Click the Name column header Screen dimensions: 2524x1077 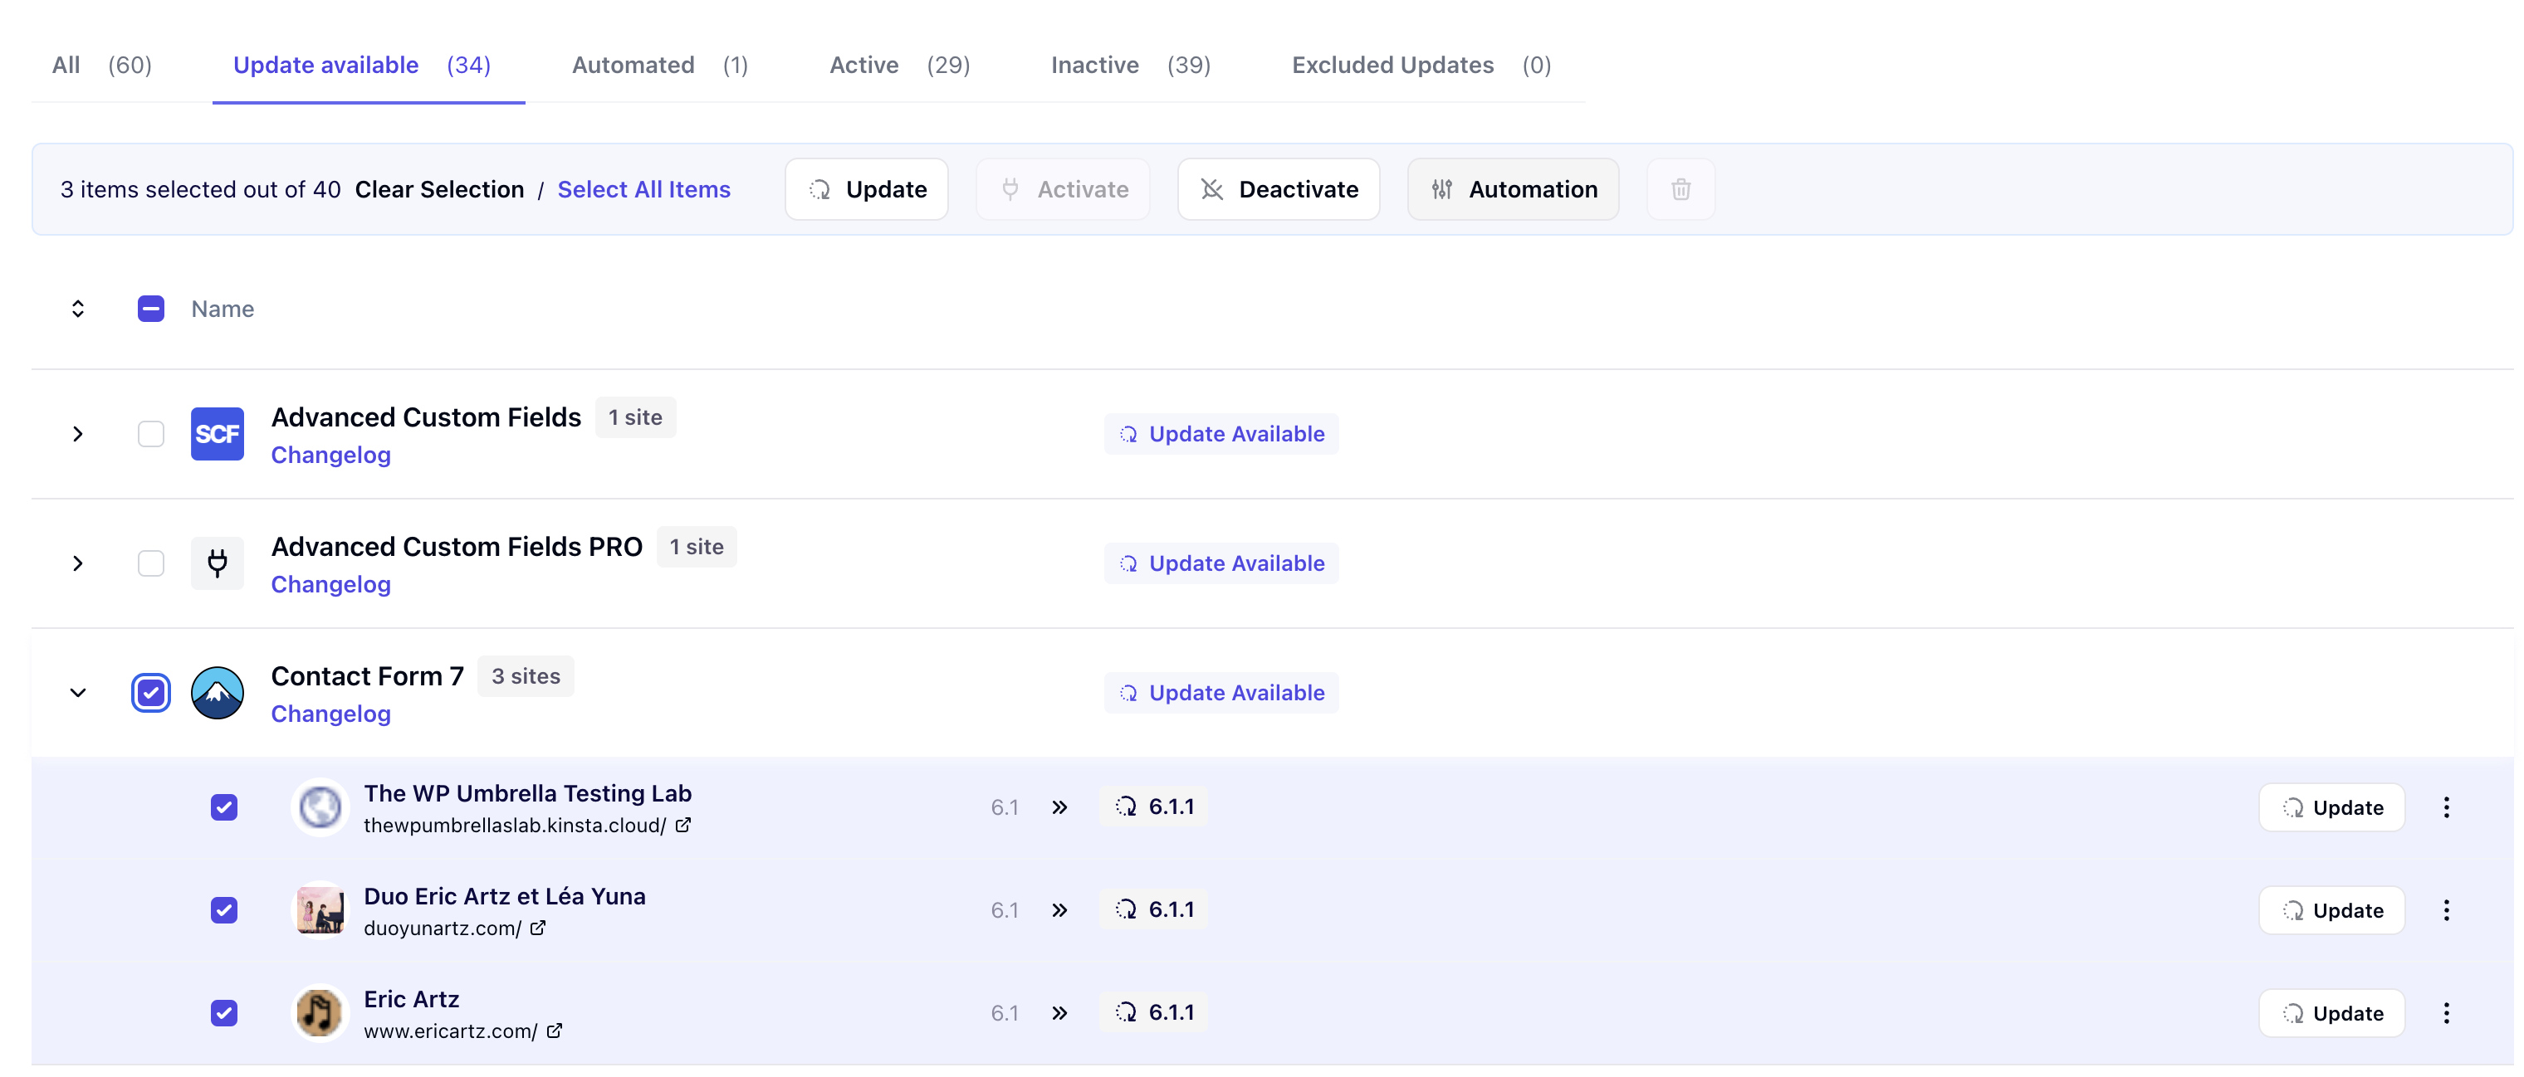coord(223,309)
